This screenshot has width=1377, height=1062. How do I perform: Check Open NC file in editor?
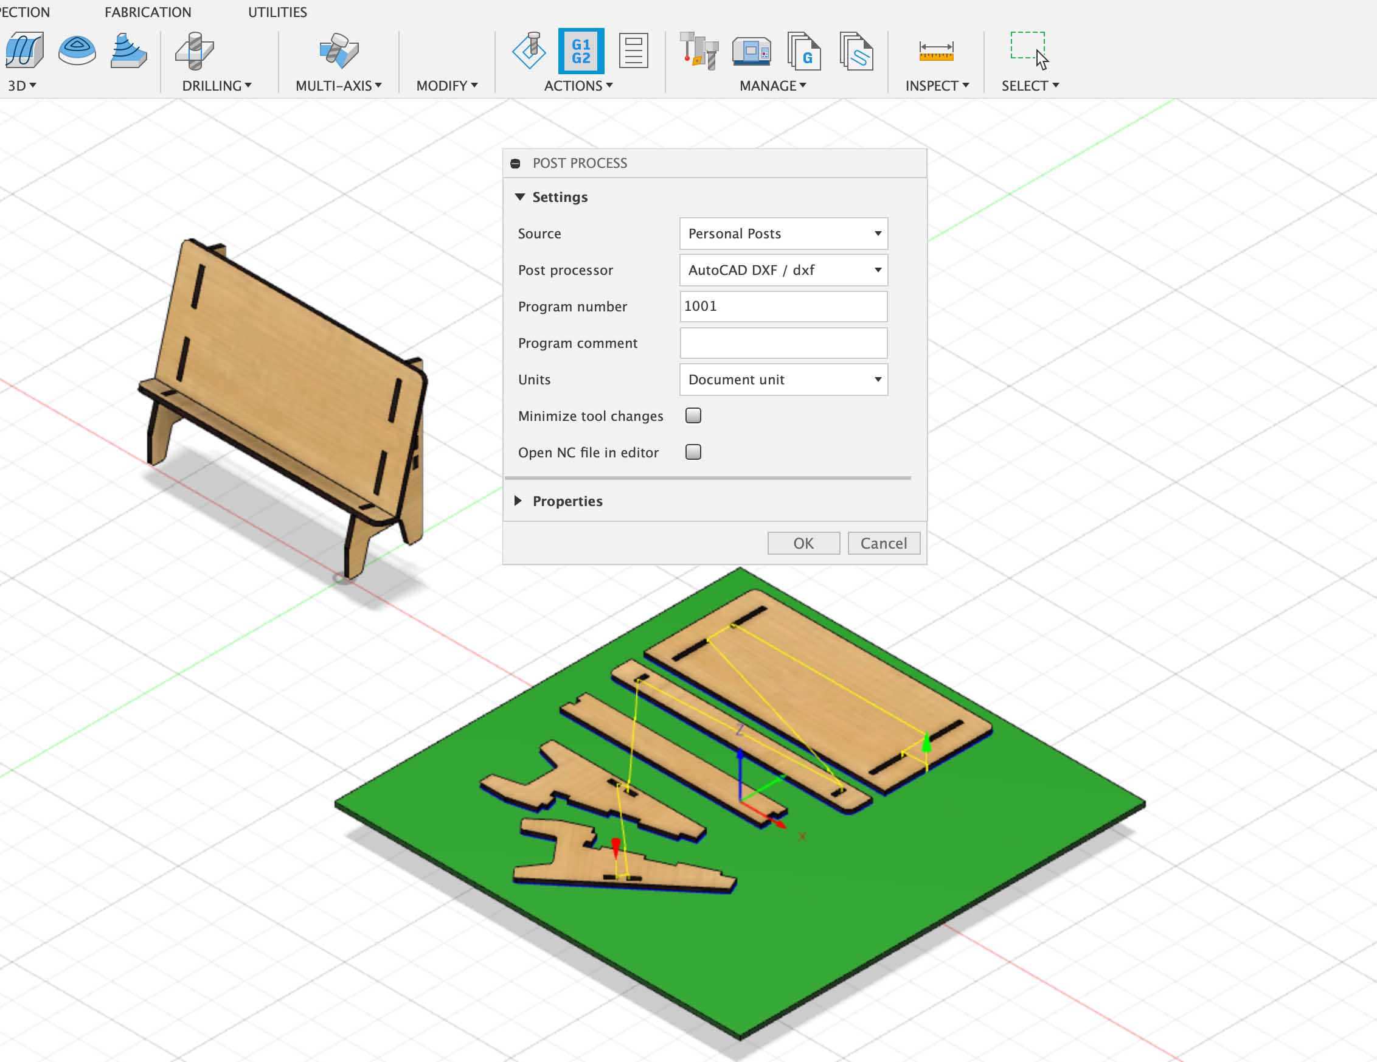pyautogui.click(x=693, y=452)
